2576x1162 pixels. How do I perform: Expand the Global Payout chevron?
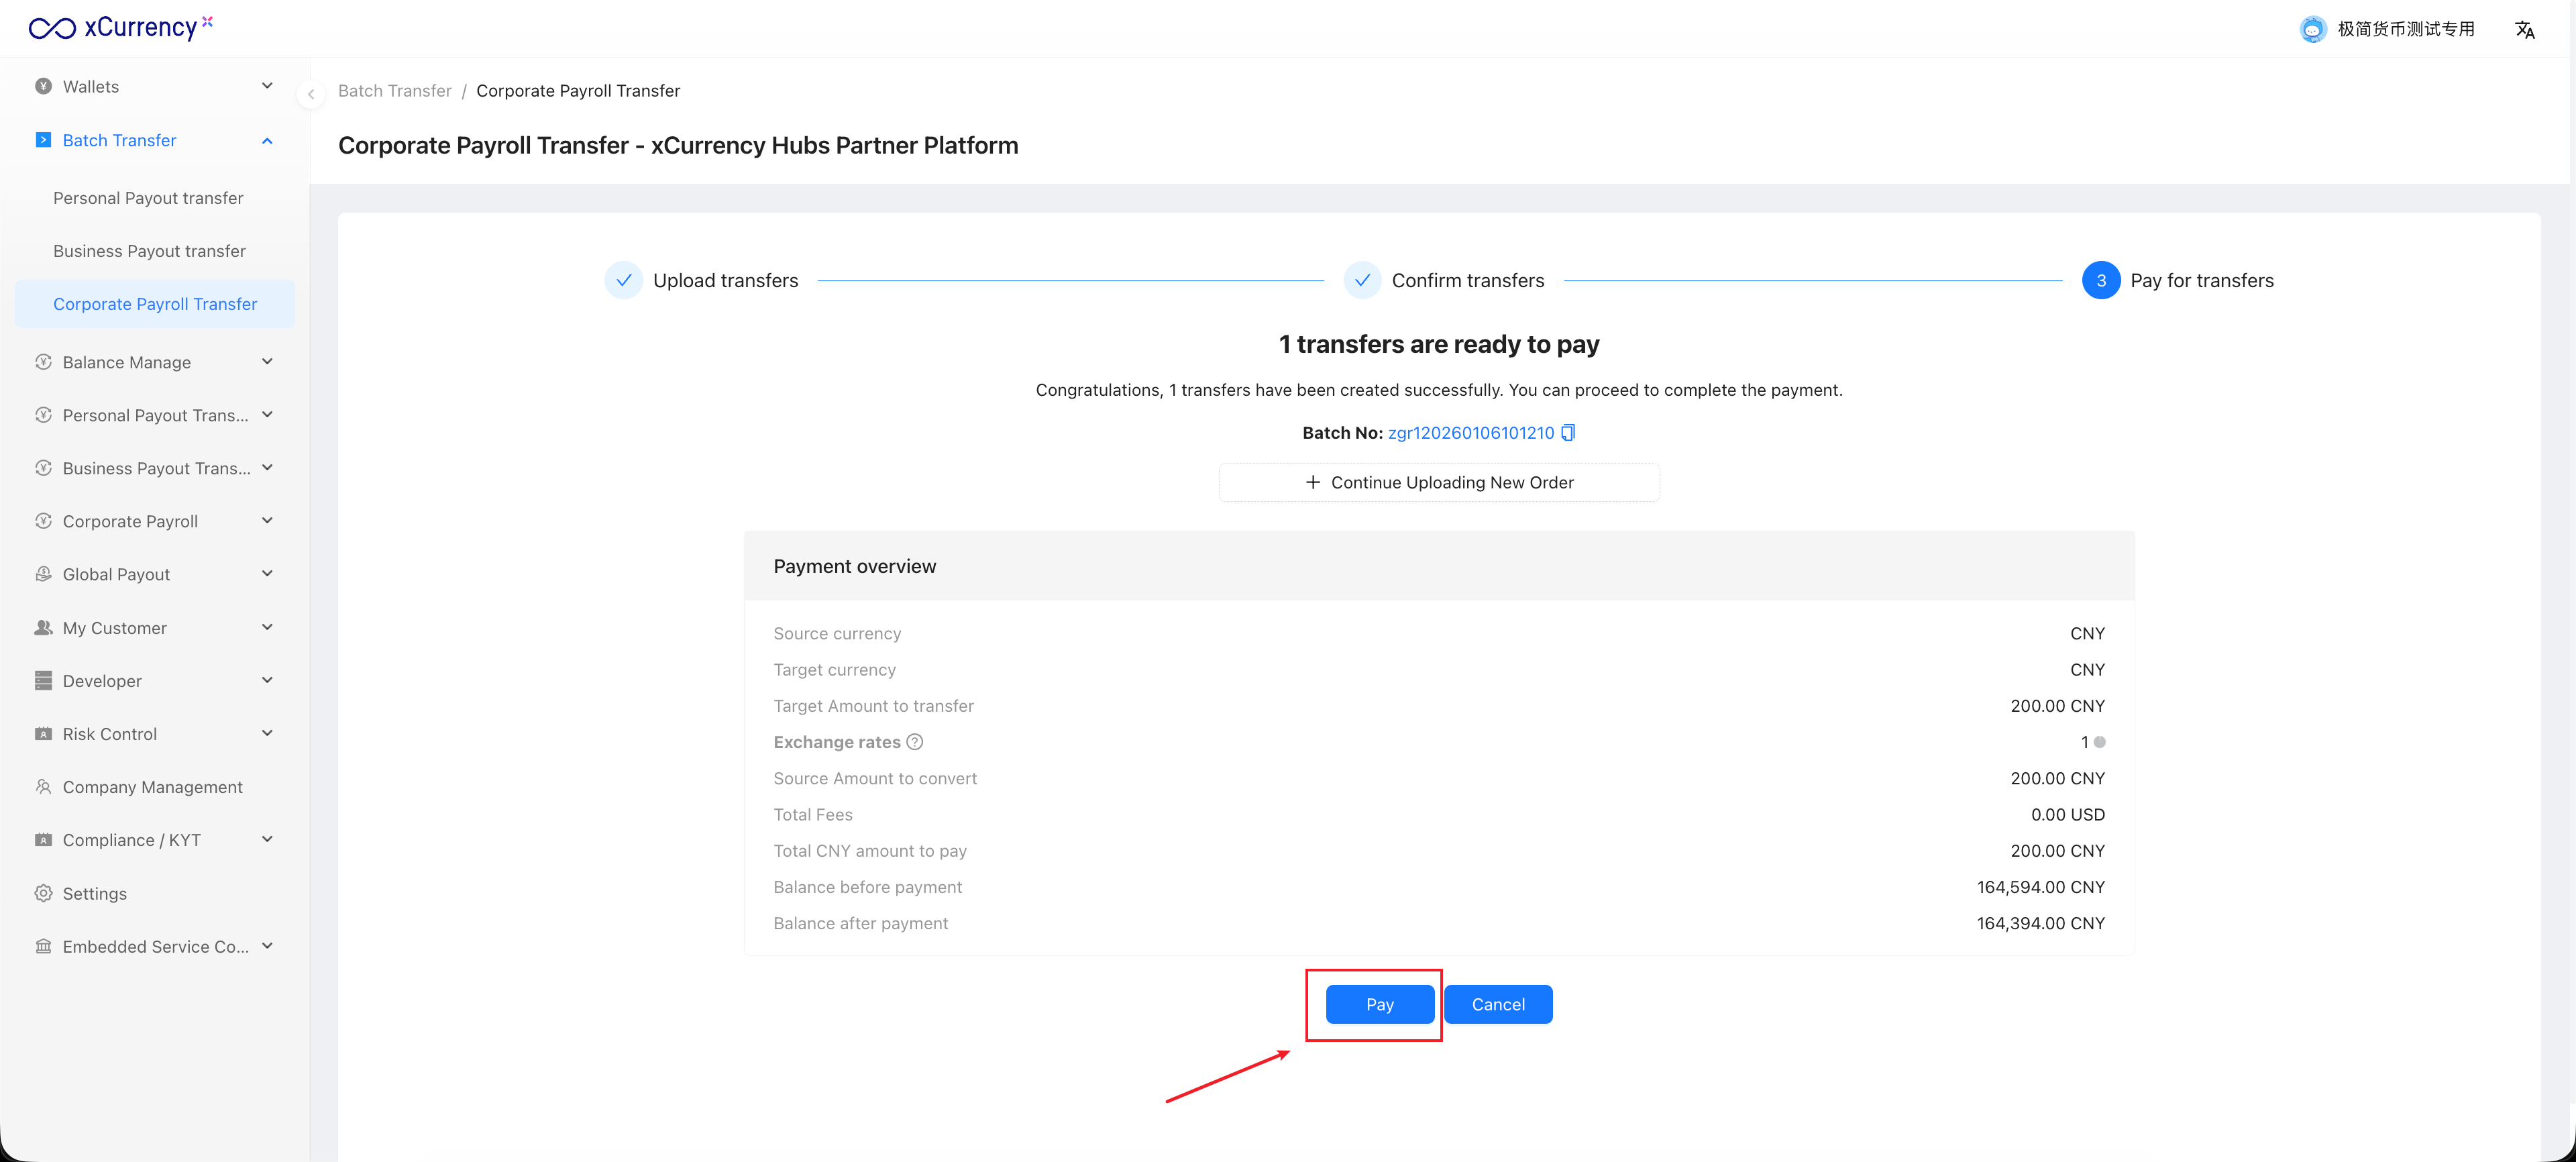click(267, 574)
